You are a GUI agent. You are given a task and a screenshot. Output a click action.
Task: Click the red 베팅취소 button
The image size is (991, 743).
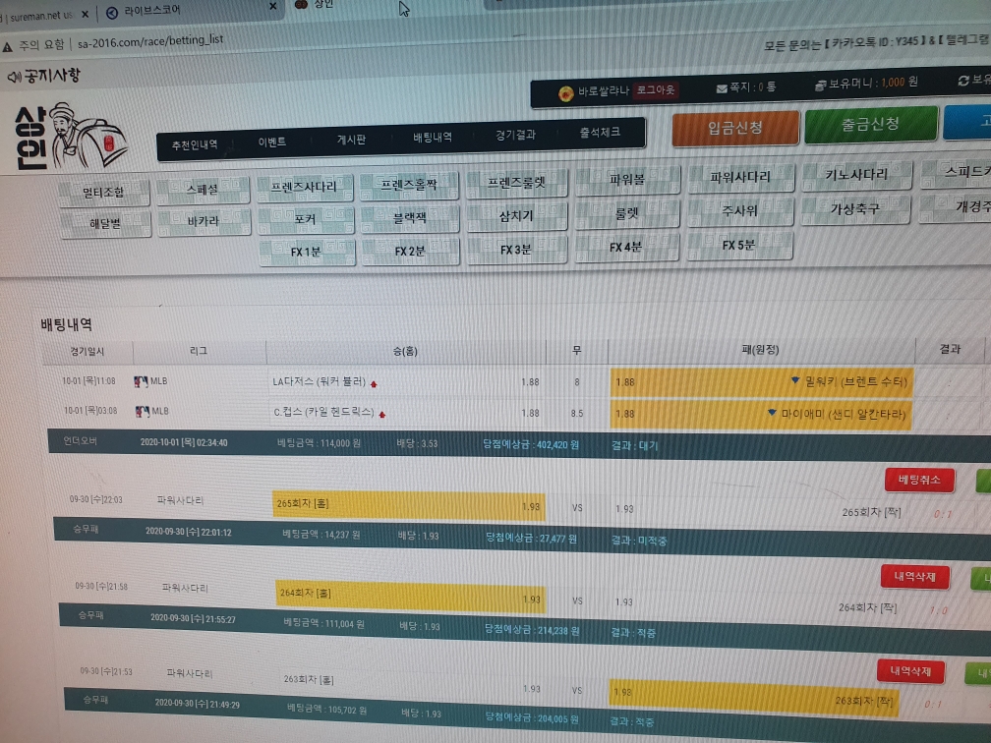[x=919, y=480]
